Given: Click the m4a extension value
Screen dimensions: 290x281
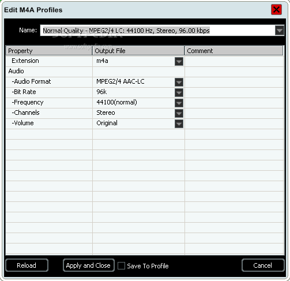Looking at the screenshot, I should [x=102, y=61].
